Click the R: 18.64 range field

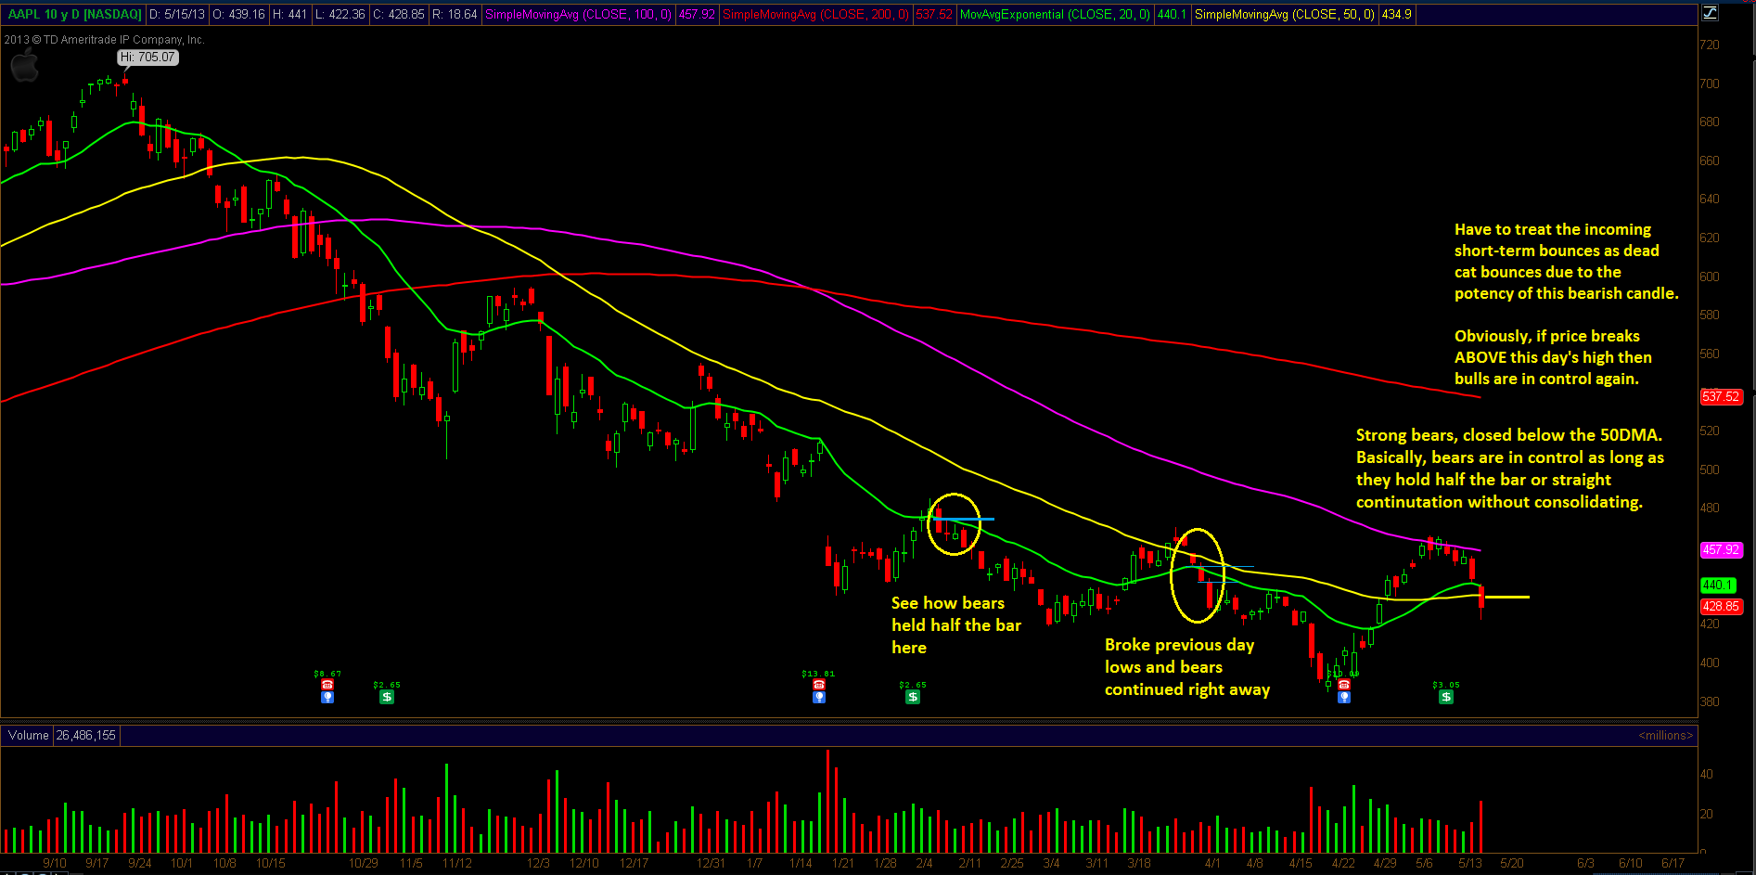455,14
